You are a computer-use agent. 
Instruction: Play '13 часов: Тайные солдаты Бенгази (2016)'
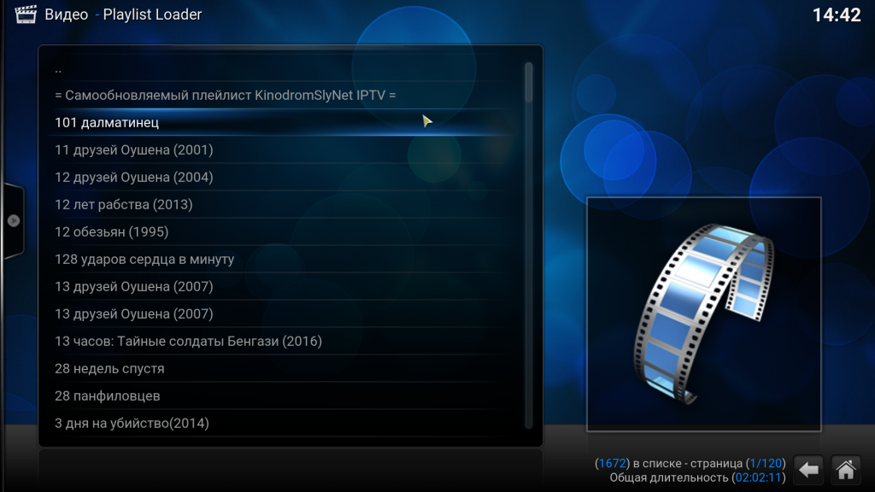188,341
